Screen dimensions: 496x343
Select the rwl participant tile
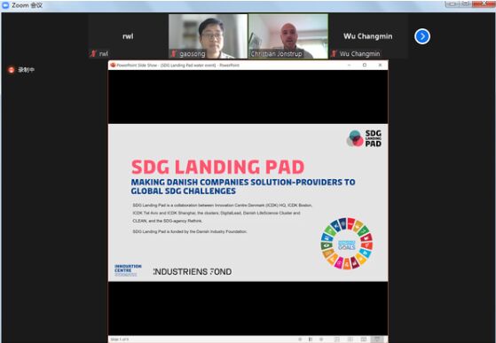(x=128, y=36)
